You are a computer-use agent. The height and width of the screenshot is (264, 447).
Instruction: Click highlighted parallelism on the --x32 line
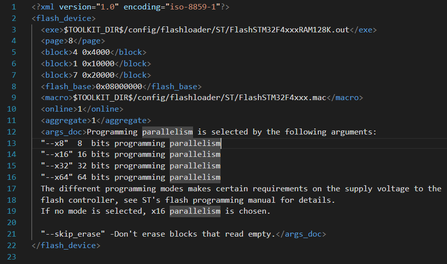pyautogui.click(x=195, y=166)
